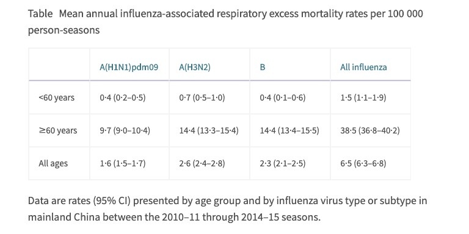Click the 38·5 (36·8–40·2) cell

click(x=370, y=130)
